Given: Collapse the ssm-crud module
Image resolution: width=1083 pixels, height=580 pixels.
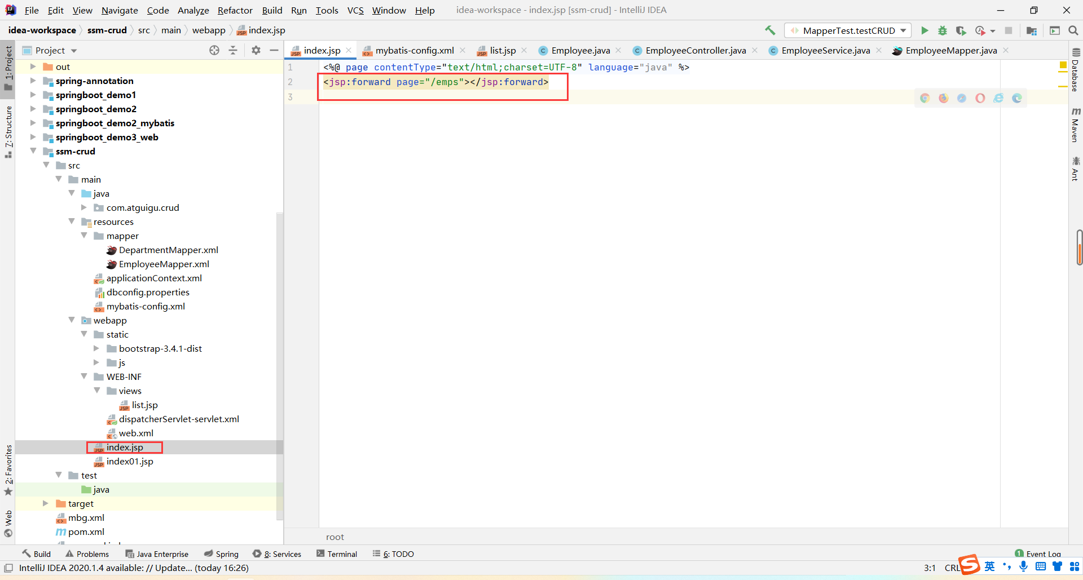Looking at the screenshot, I should click(x=33, y=151).
